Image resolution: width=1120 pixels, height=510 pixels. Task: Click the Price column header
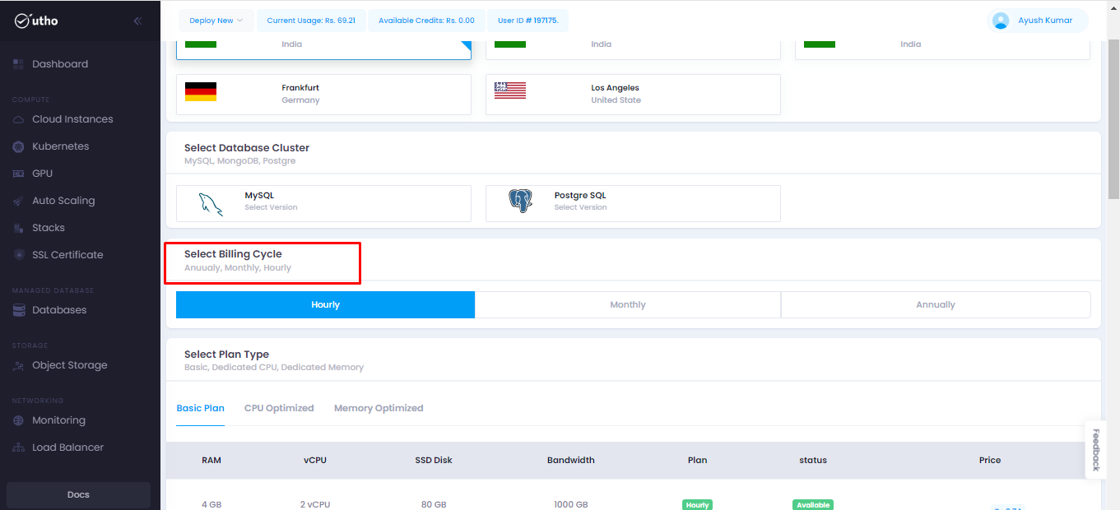[x=990, y=461]
